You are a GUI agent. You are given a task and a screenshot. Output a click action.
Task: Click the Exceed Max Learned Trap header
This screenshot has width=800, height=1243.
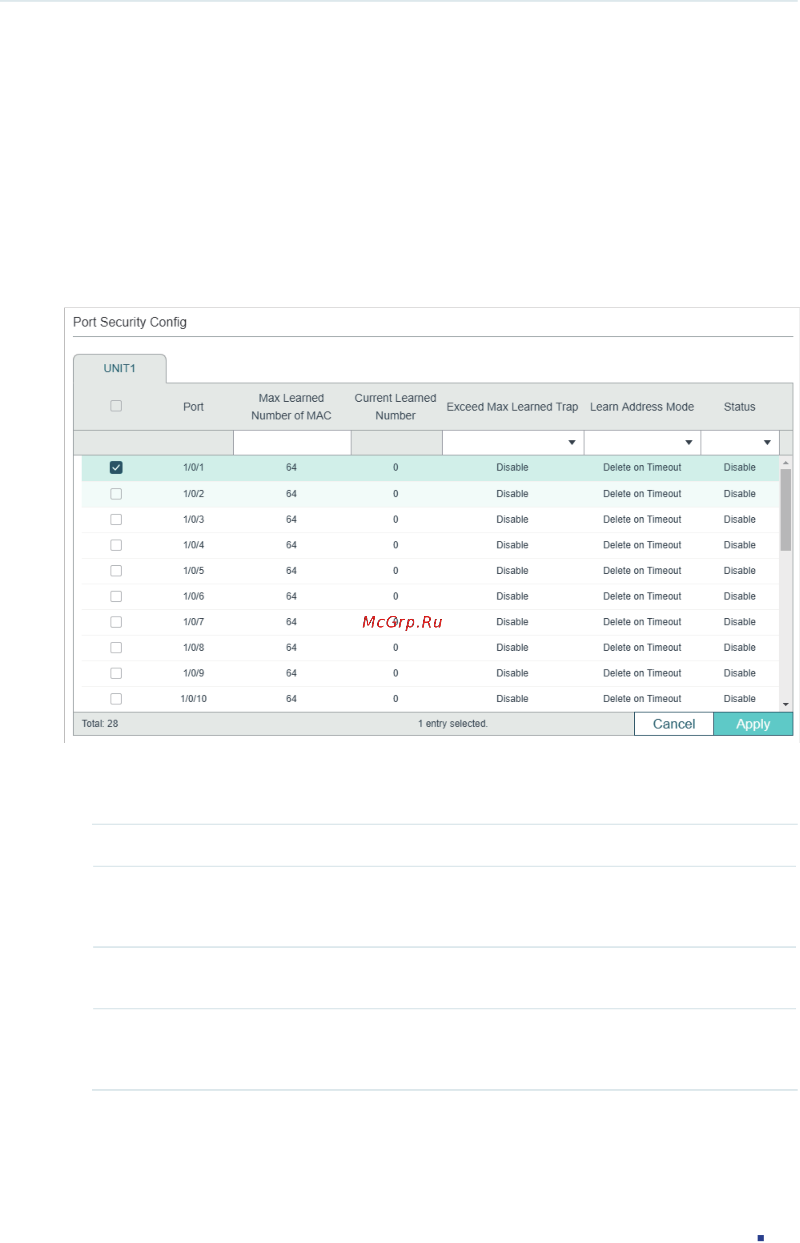[x=512, y=407]
